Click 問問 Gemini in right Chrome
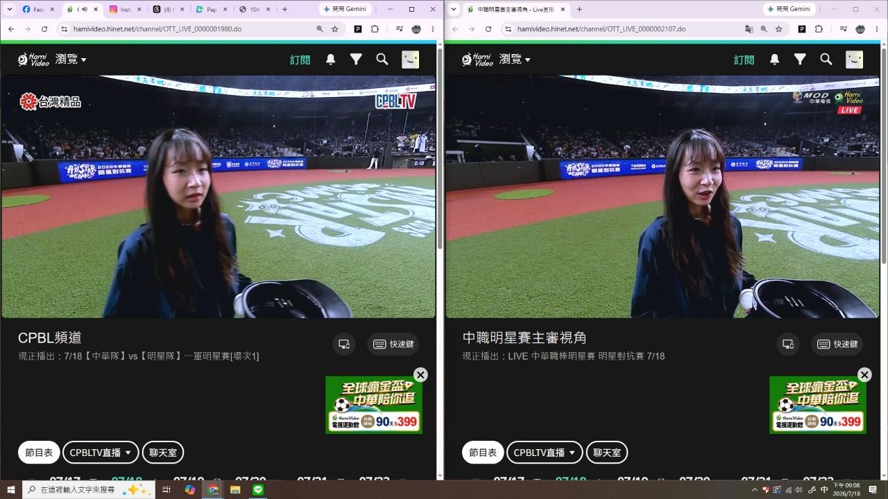The height and width of the screenshot is (499, 888). click(789, 9)
